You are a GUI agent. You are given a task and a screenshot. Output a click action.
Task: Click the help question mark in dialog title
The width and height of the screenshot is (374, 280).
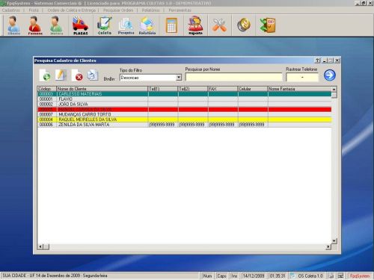[317, 60]
